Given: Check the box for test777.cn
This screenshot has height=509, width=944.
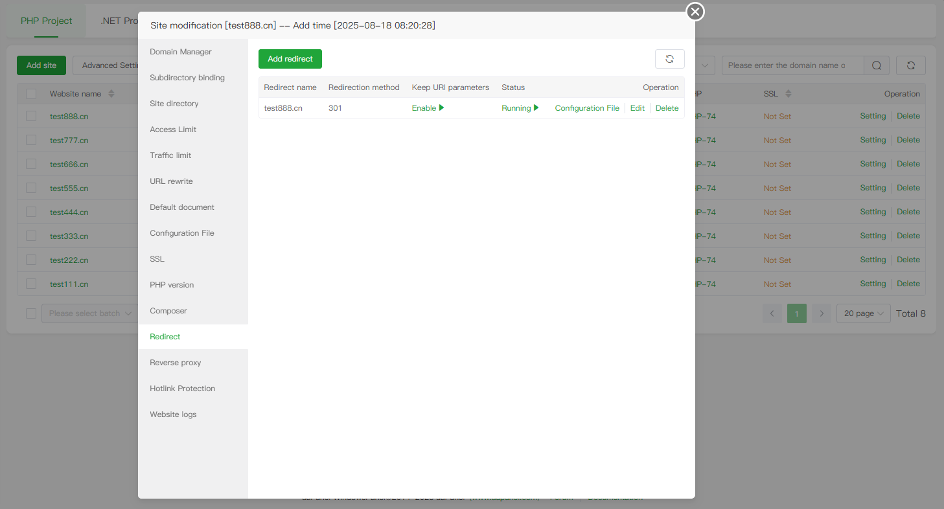Looking at the screenshot, I should tap(31, 140).
